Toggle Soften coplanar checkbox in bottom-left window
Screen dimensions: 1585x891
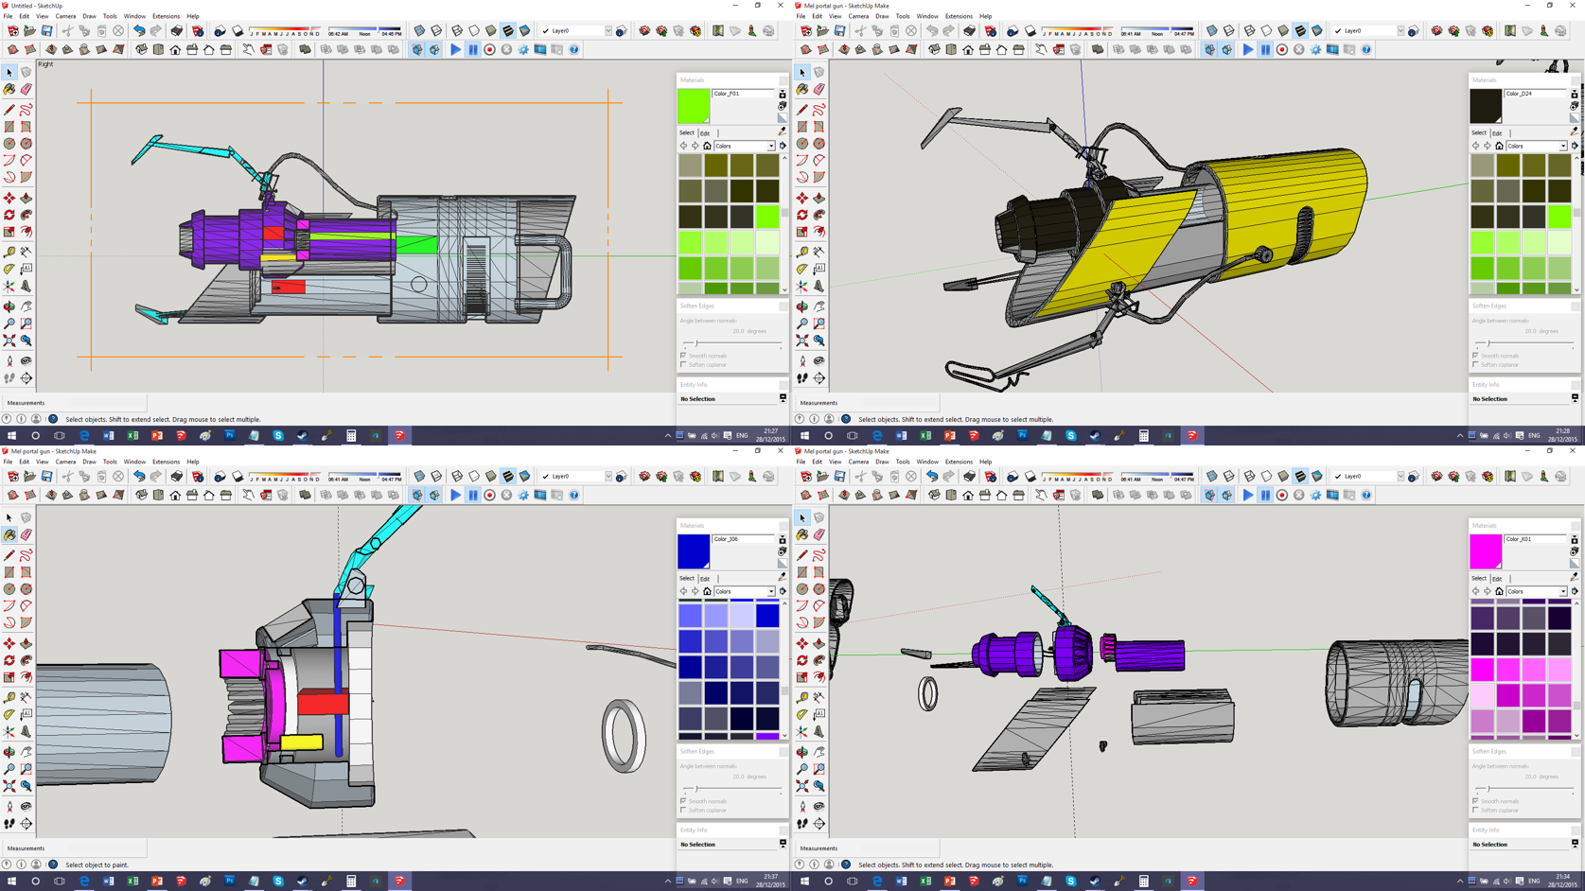coord(683,810)
